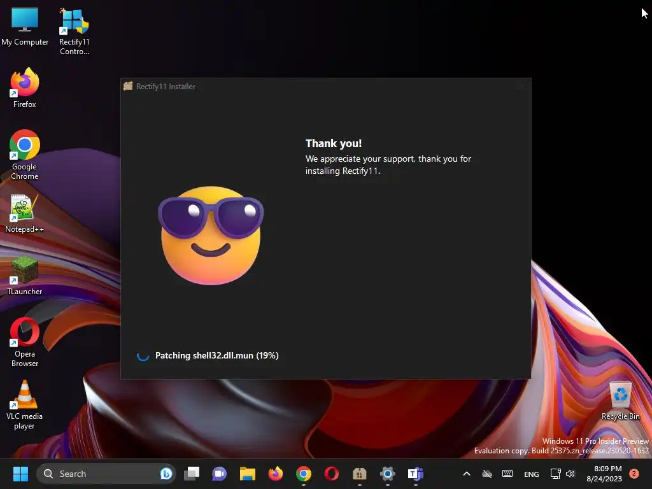
Task: Launch Opera from the taskbar
Action: pos(331,474)
